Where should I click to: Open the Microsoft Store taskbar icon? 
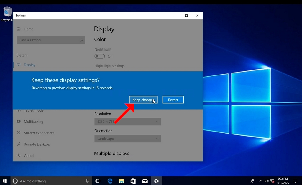coord(133,181)
